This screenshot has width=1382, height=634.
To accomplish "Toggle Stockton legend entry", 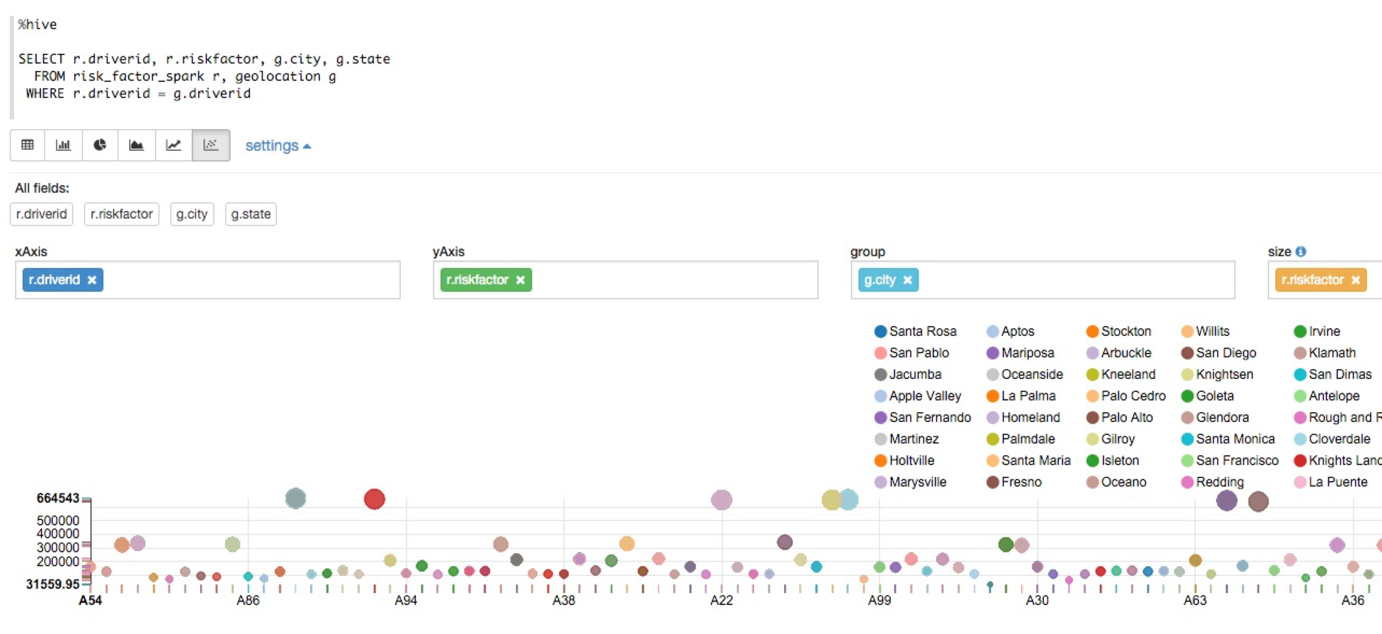I will click(x=1119, y=331).
